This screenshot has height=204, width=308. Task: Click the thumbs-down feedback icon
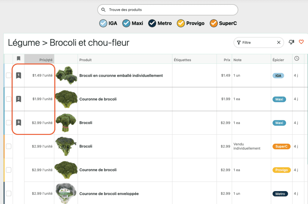point(291,42)
